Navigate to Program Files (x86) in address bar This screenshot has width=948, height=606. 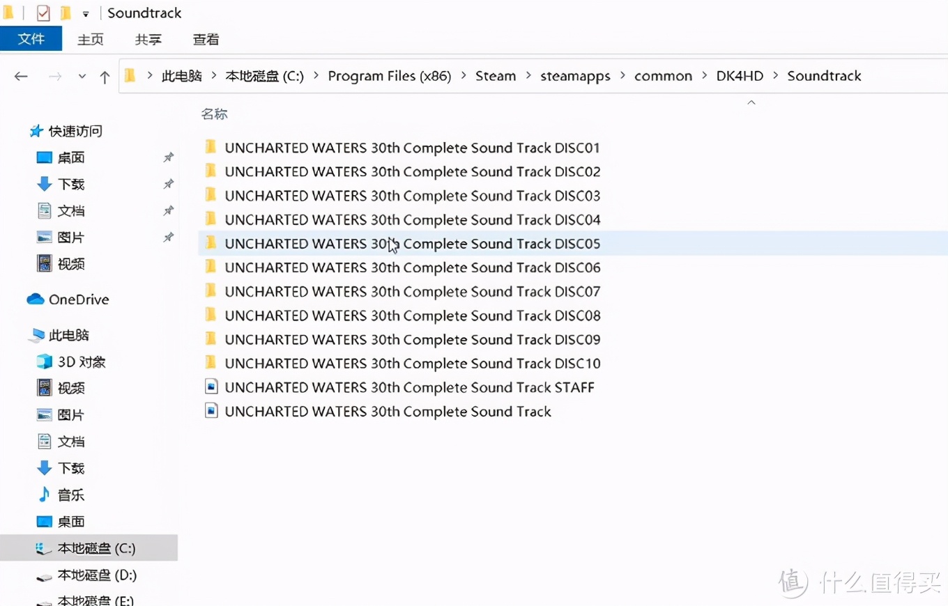[x=390, y=76]
